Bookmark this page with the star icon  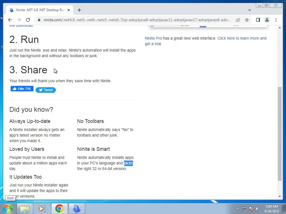(247, 20)
